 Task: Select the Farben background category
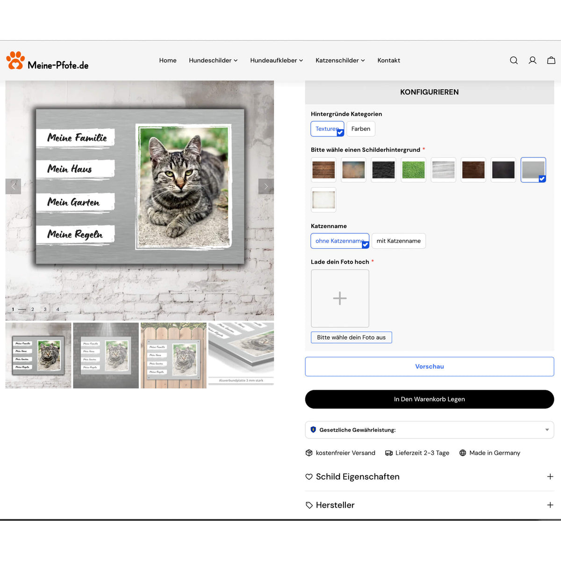click(x=361, y=129)
